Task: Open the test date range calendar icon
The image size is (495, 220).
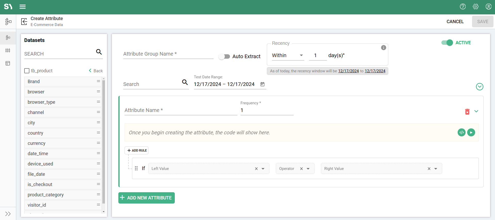Action: tap(262, 84)
